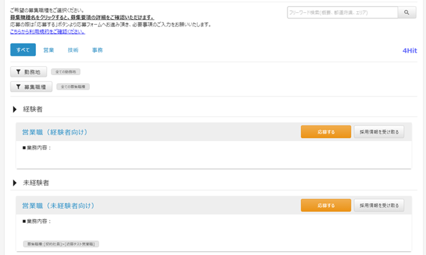The height and width of the screenshot is (255, 426).
Task: Click the 募集職種:[契約社員] tag at bottom
Action: [x=61, y=244]
